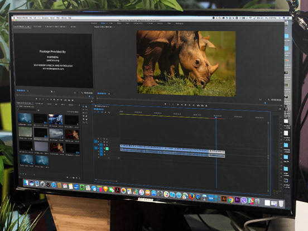The image size is (308, 231).
Task: Click the timeline playhead timecode field
Action: click(x=99, y=109)
